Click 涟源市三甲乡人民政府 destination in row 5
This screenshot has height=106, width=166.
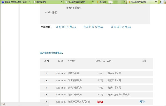pos(119,95)
